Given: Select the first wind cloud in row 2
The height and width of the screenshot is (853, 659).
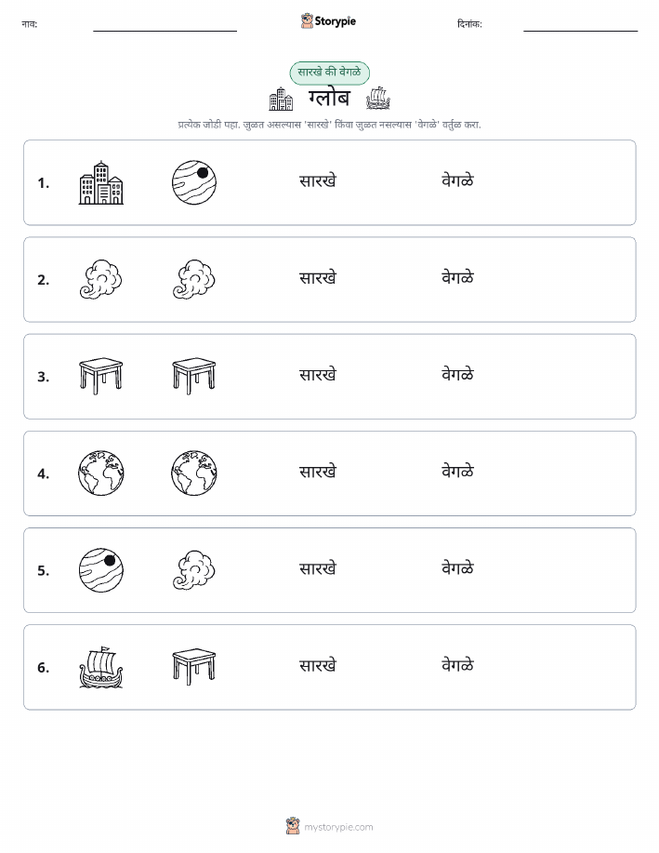Looking at the screenshot, I should [101, 280].
